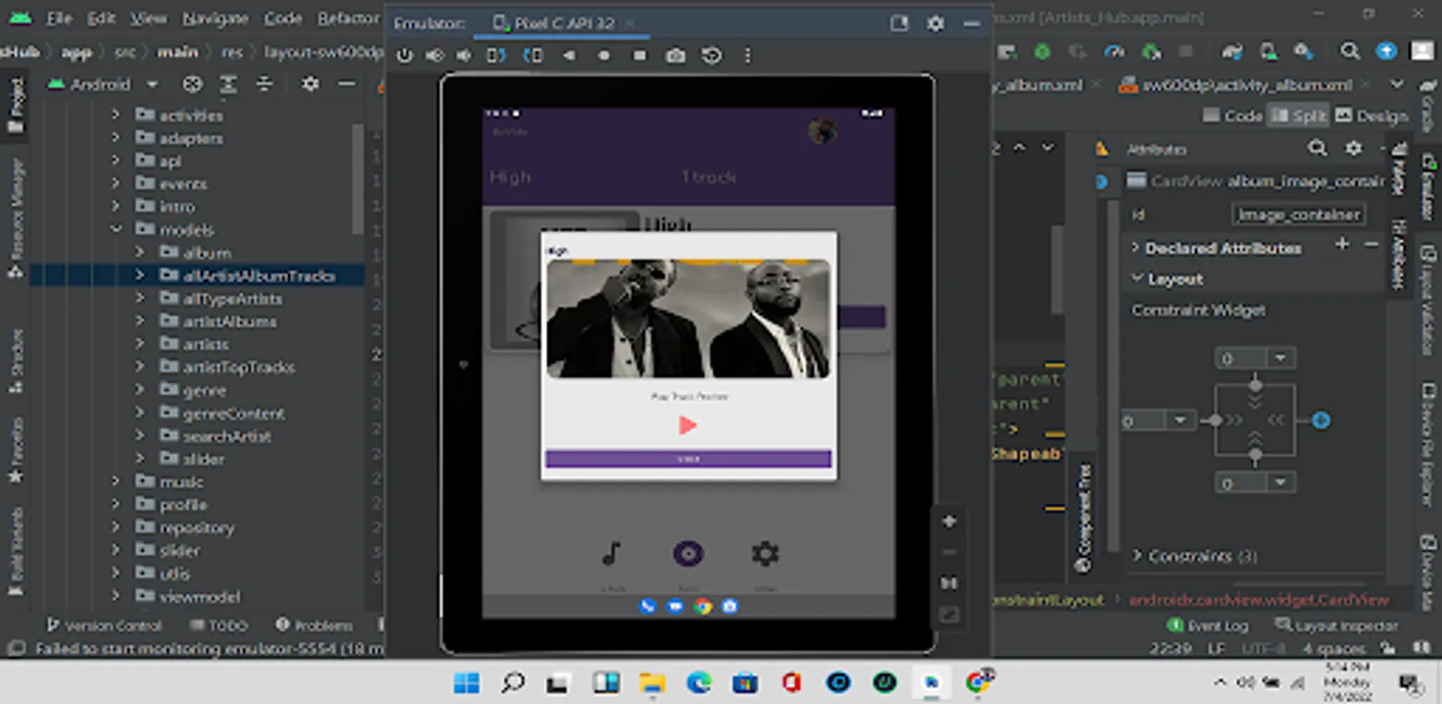Click the id input field in Attributes
Viewport: 1442px width, 704px height.
point(1298,214)
